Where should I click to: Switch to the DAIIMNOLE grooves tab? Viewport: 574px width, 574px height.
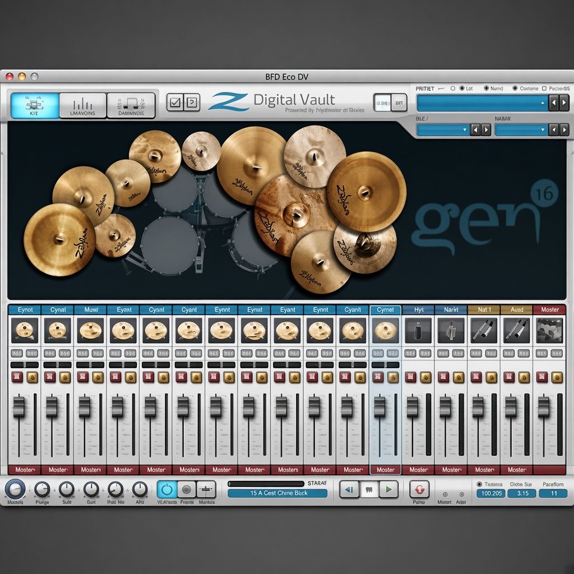[131, 105]
